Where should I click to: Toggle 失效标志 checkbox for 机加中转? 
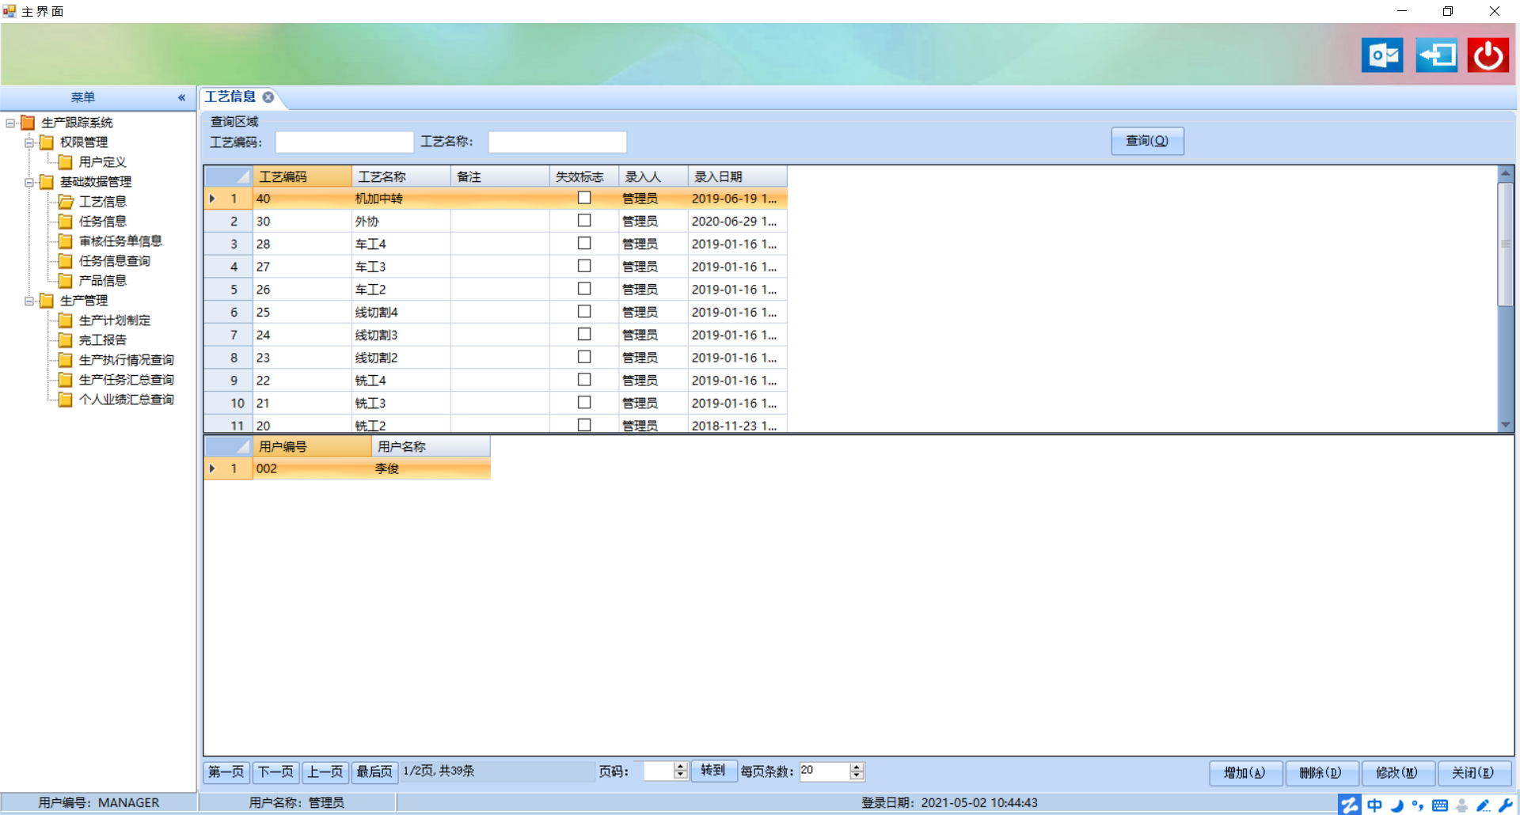584,198
